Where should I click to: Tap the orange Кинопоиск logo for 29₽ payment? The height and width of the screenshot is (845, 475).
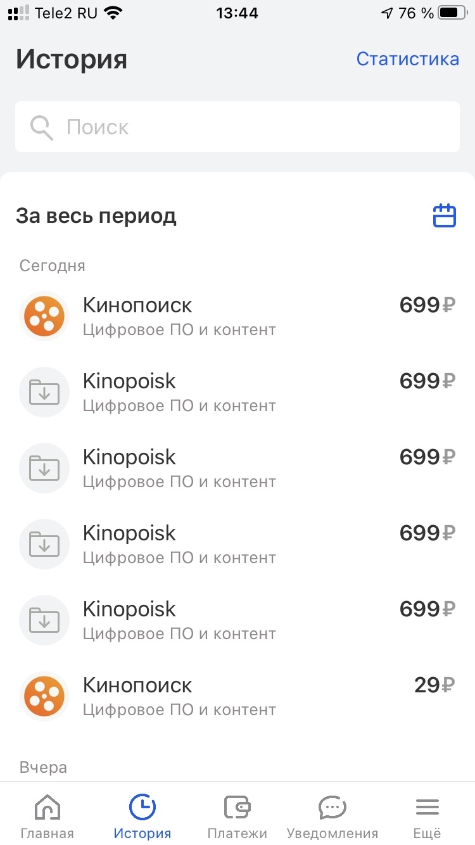(44, 696)
